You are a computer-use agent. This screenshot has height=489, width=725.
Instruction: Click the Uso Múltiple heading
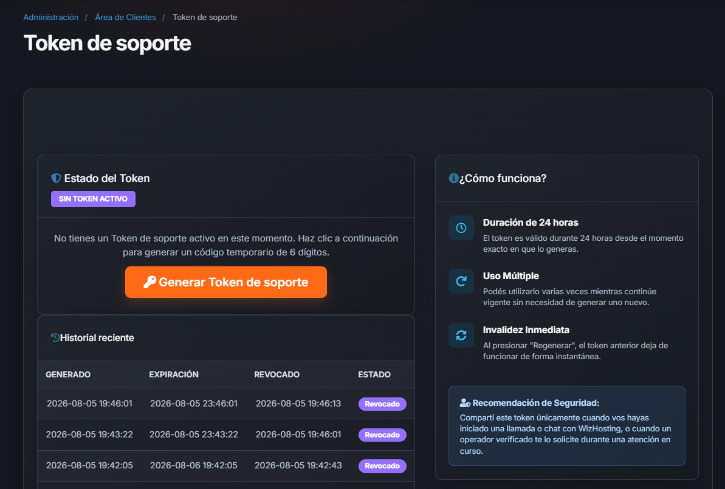pyautogui.click(x=511, y=276)
